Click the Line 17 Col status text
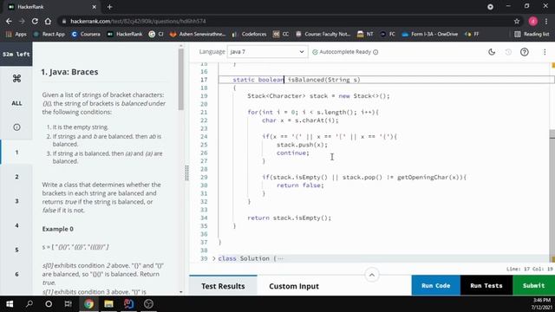The height and width of the screenshot is (312, 555). coord(530,269)
